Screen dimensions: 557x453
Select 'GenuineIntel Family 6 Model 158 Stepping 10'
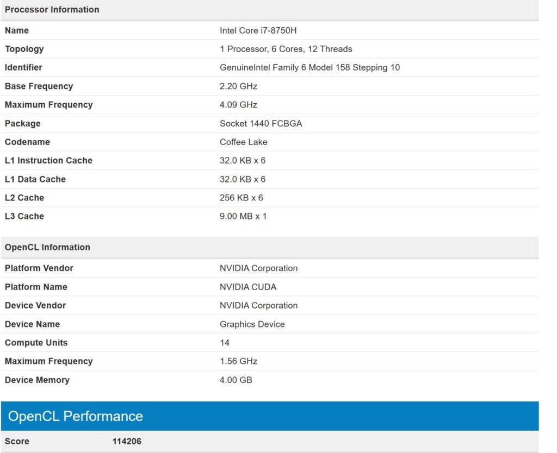pos(310,67)
